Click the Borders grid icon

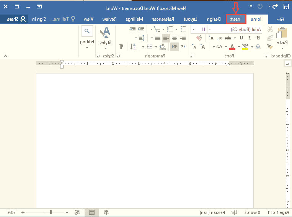[x=150, y=47]
